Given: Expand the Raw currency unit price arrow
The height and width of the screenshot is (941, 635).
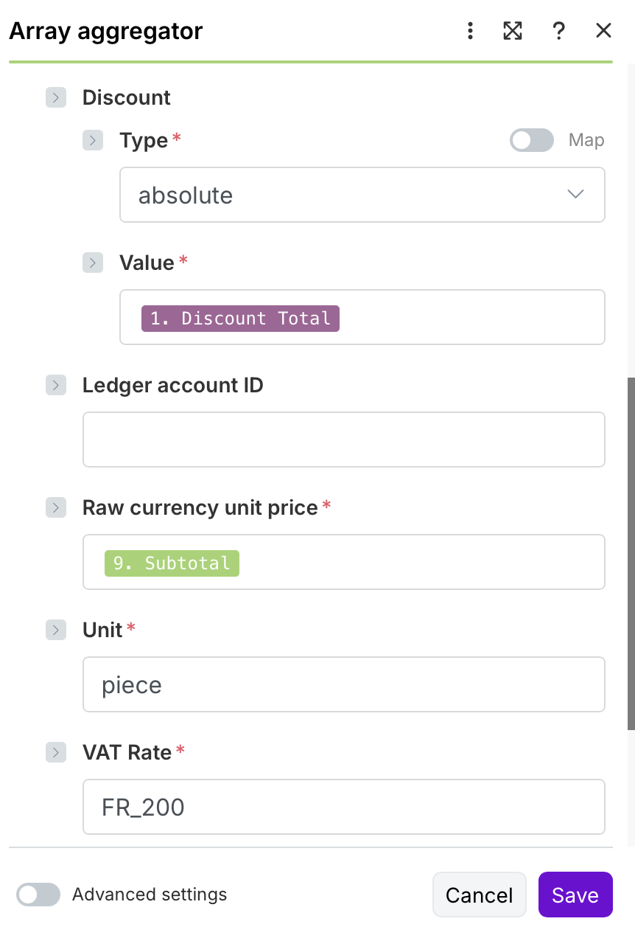Looking at the screenshot, I should click(56, 507).
